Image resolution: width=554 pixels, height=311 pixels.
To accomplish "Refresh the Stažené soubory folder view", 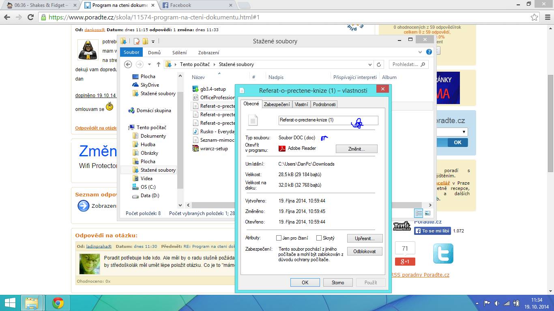I will pyautogui.click(x=379, y=64).
